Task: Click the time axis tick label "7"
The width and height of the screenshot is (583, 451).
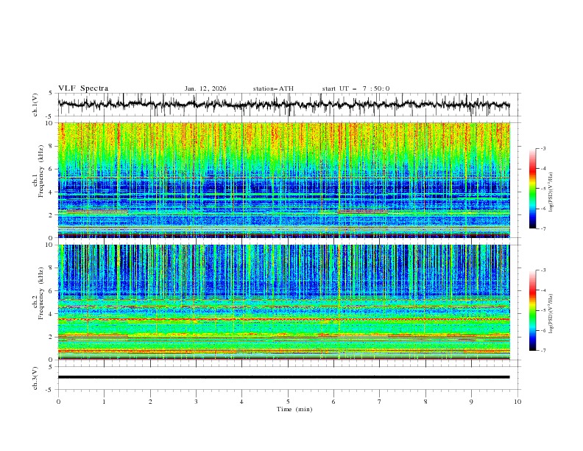Action: (379, 402)
